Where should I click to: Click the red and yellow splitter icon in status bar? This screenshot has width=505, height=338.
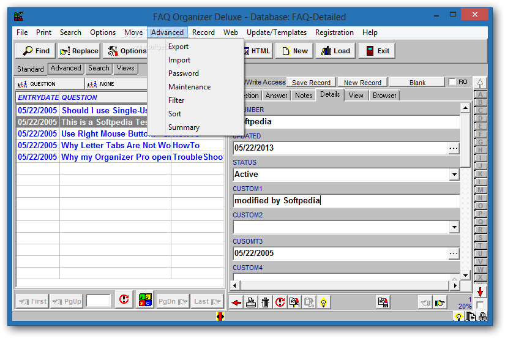(220, 317)
